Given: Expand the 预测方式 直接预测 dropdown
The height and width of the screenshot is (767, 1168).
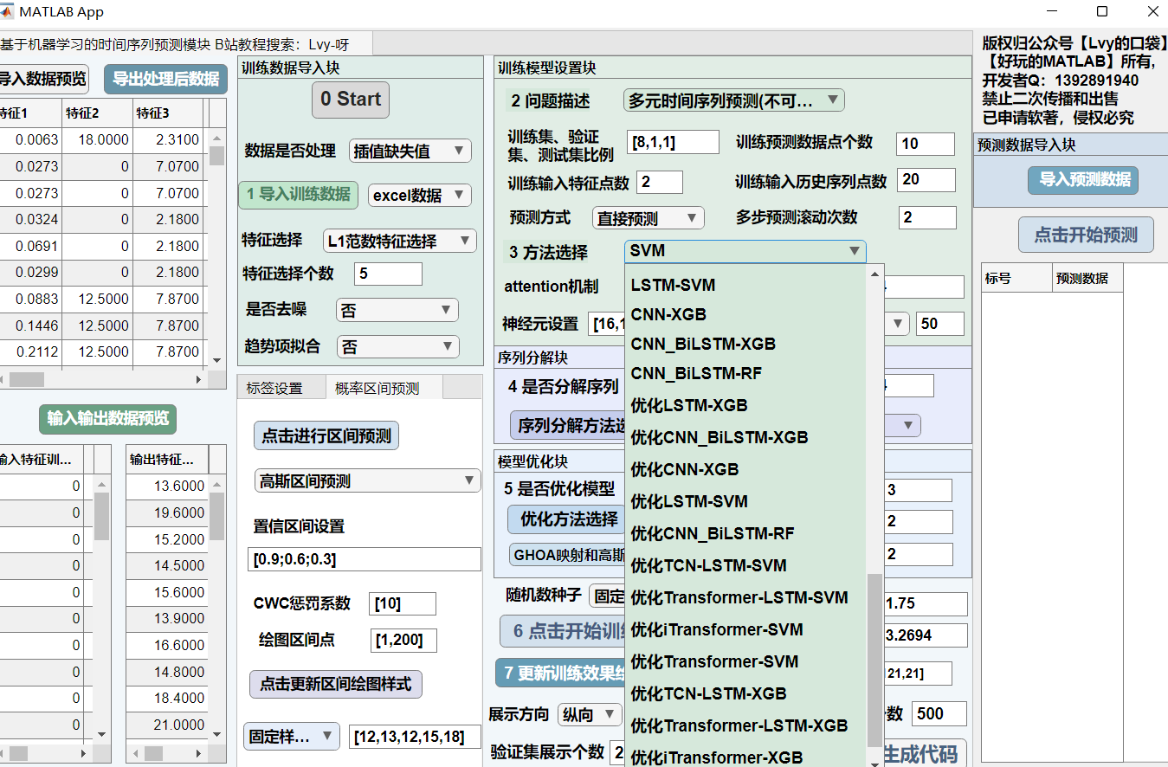Looking at the screenshot, I should [648, 218].
